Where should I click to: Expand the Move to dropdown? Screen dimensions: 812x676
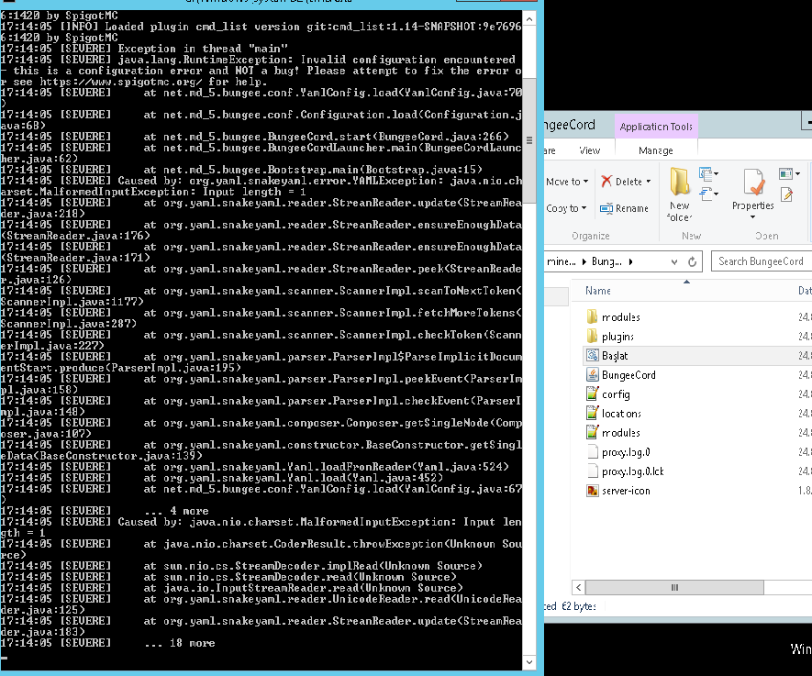[x=585, y=182]
